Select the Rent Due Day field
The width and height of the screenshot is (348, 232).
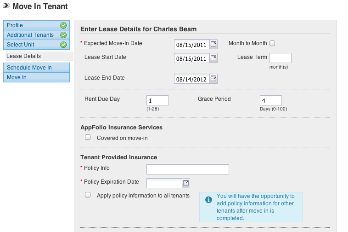coord(157,100)
